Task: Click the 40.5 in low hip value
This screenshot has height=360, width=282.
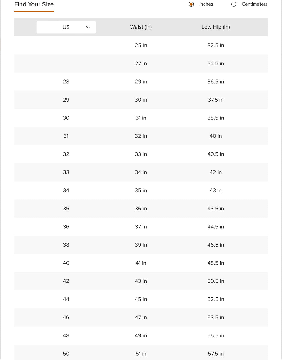Action: tap(216, 154)
